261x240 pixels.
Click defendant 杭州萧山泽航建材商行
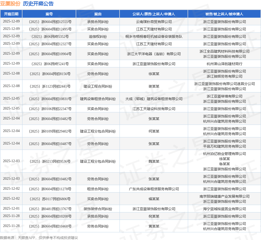(224, 64)
